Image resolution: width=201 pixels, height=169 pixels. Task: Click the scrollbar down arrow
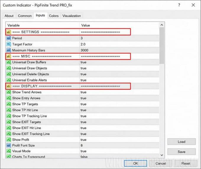(162, 155)
